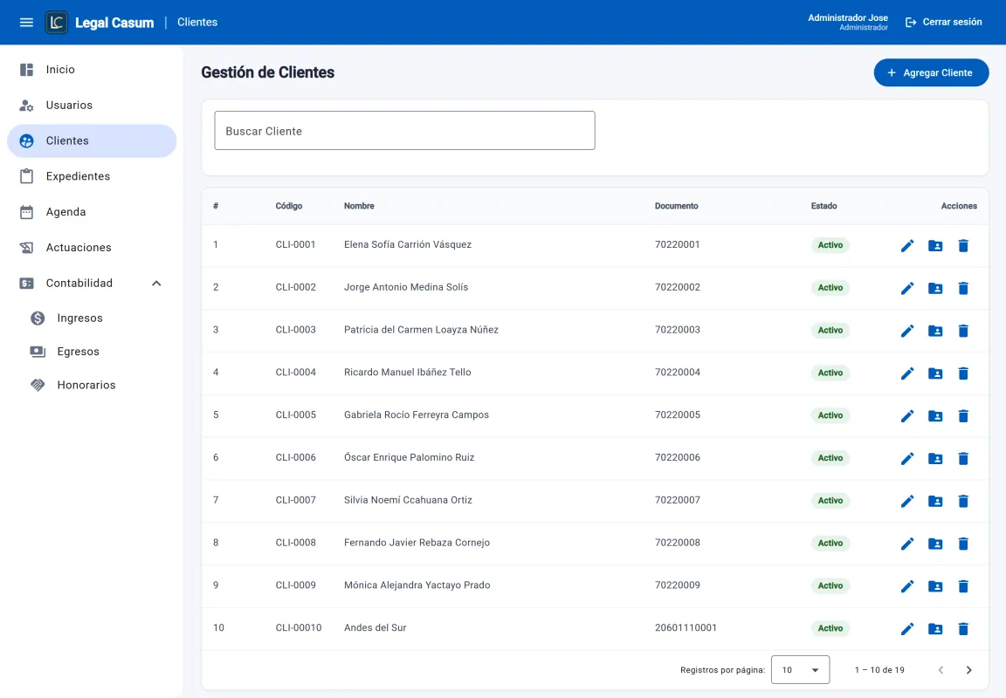1006x698 pixels.
Task: Edit client Jorge Antonio Medina Solís
Action: (907, 289)
